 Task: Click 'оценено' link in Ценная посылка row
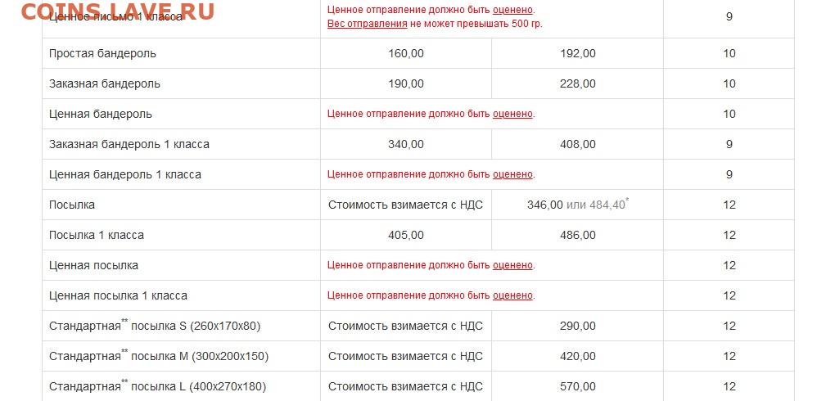[x=512, y=265]
